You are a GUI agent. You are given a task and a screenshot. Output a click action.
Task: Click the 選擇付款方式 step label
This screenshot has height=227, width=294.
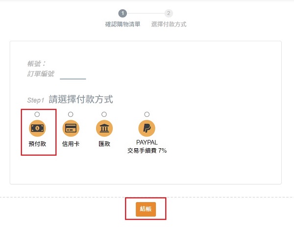pyautogui.click(x=169, y=24)
